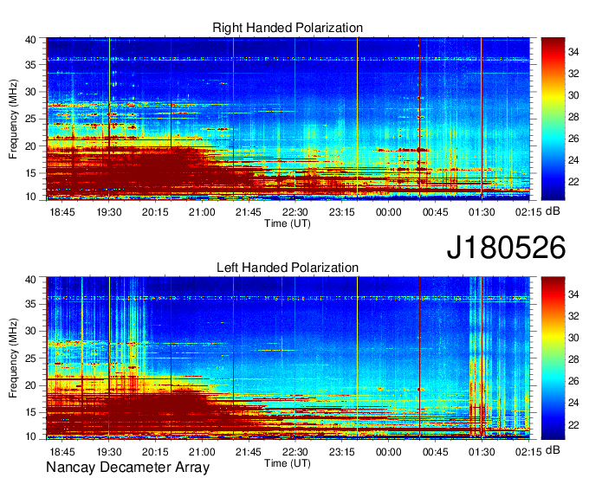Click the dB unit label of lower color bar

pyautogui.click(x=553, y=449)
